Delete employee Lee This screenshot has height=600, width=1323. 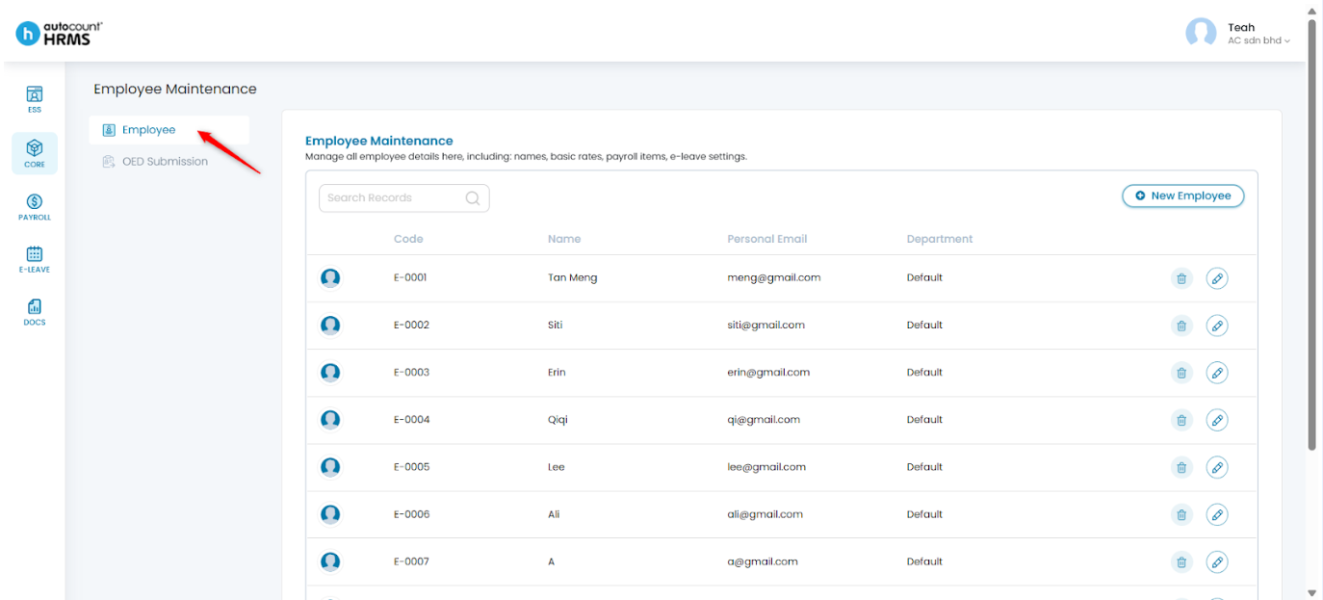1181,467
